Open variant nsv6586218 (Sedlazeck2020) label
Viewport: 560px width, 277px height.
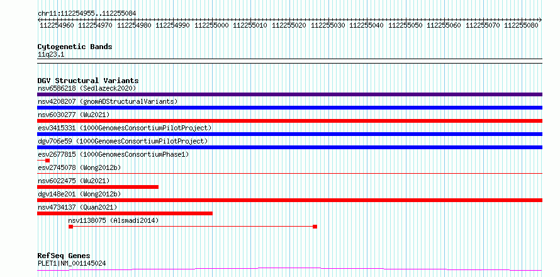click(87, 88)
